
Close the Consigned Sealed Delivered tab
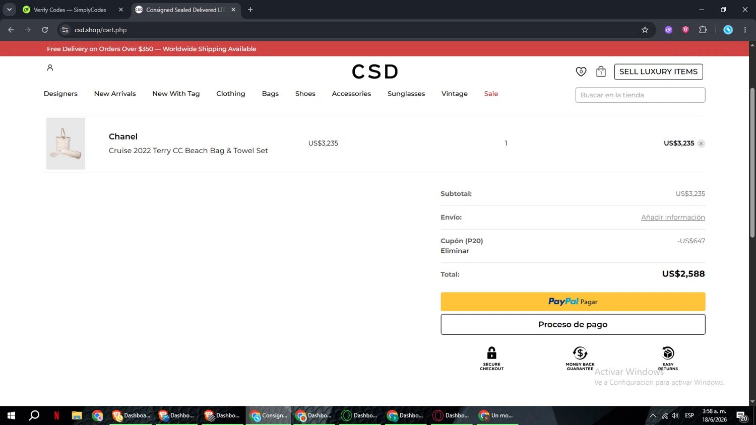point(233,10)
